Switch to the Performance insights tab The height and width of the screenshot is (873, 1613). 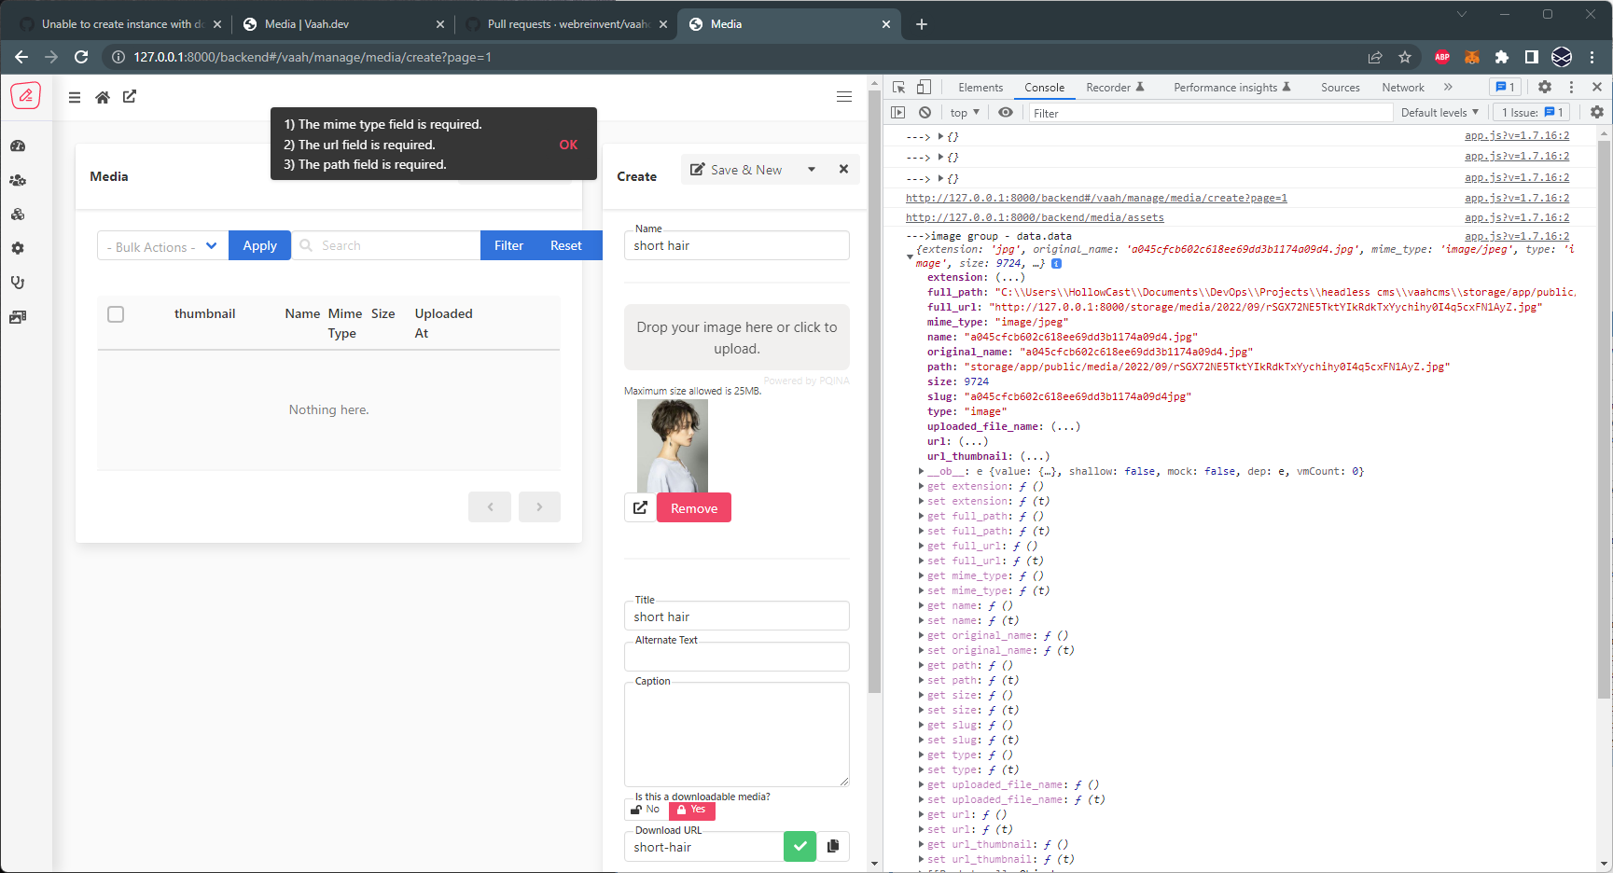[1232, 87]
